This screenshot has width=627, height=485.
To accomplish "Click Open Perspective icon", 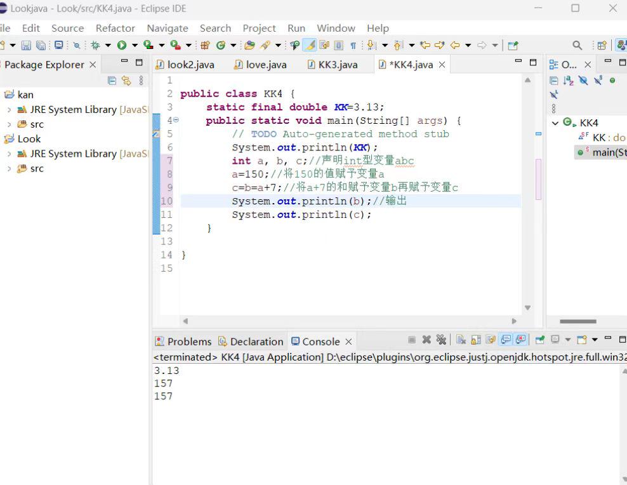I will click(602, 45).
